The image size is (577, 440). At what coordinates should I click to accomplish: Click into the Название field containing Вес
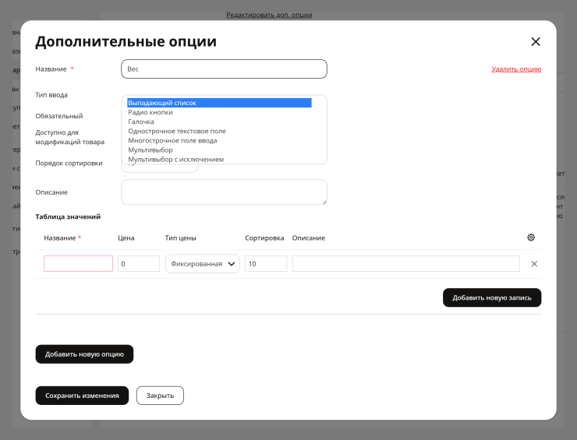coord(224,69)
